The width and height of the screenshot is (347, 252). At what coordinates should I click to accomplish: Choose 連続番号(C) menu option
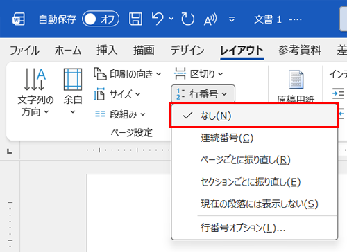tap(254, 138)
